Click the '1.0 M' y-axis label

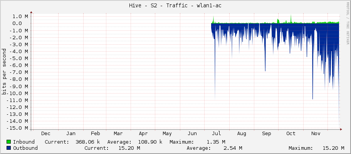tap(20, 16)
